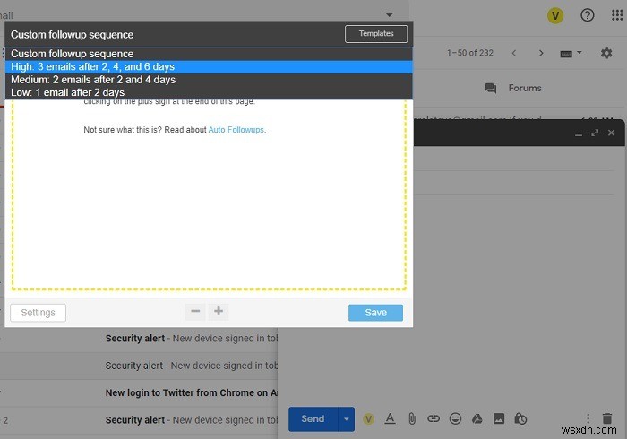
Task: Click the Forums speech bubble icon
Action: point(491,88)
